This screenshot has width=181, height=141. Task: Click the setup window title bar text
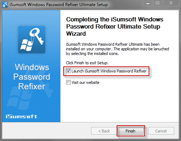point(59,5)
